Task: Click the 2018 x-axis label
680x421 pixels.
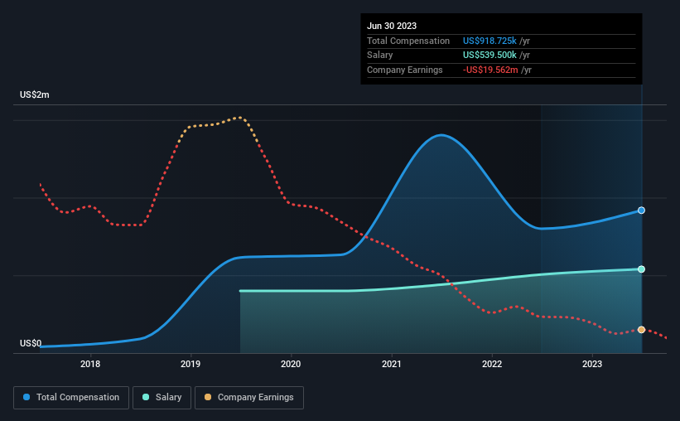Action: (90, 364)
